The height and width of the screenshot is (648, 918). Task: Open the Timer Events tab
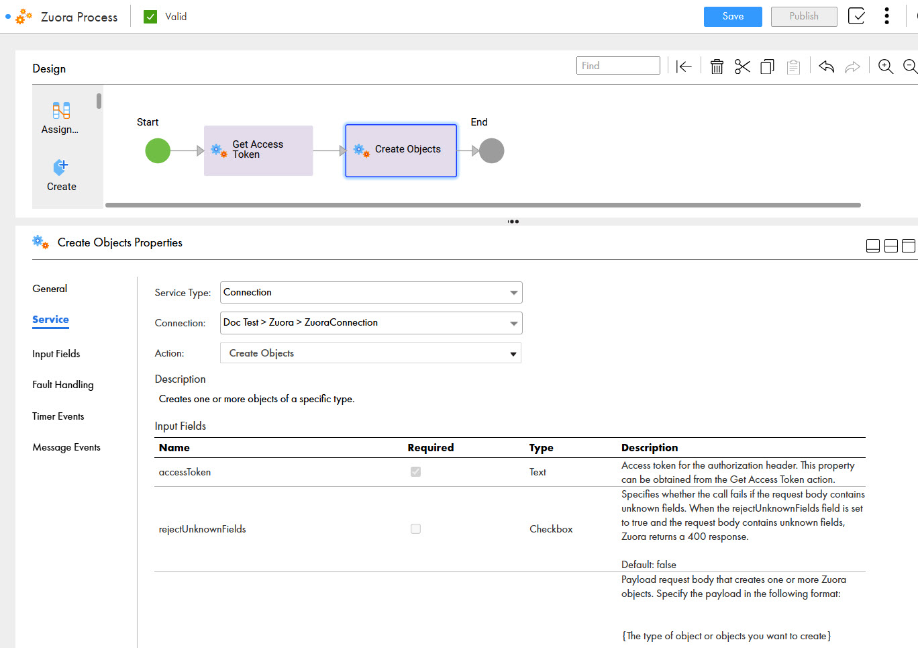coord(58,416)
